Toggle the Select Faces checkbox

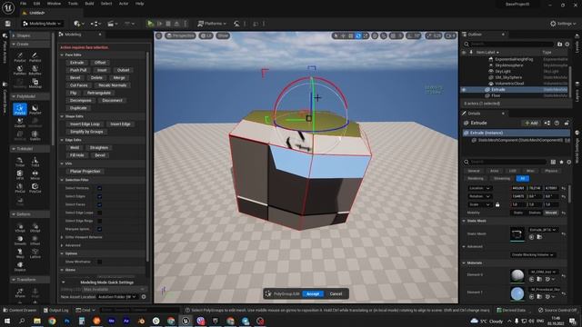click(x=99, y=204)
